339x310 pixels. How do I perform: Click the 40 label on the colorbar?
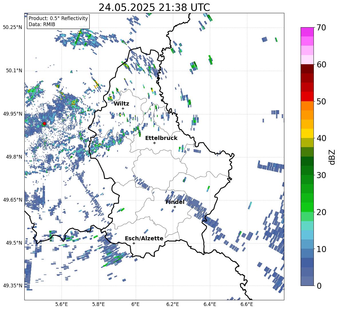tap(321, 138)
